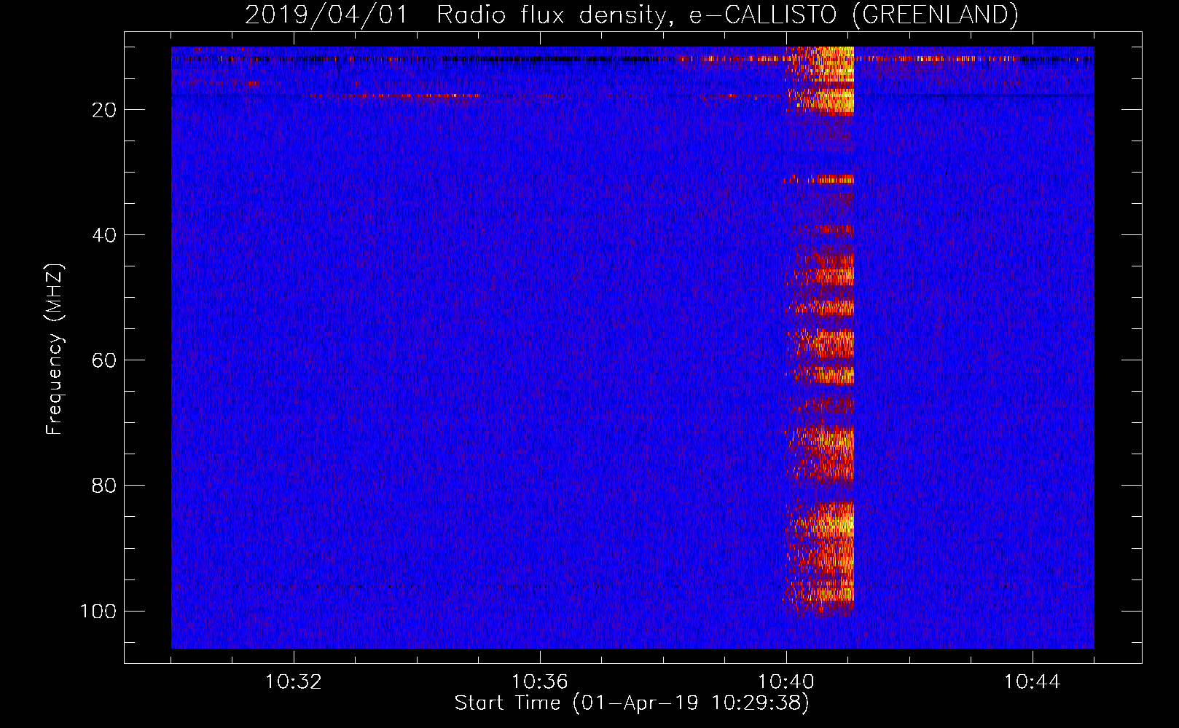This screenshot has width=1179, height=728.
Task: Click the 'Start Time (01-Apr-19 10:29:38)' label
Action: 632,703
